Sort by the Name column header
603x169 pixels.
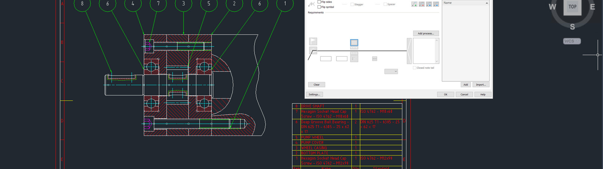click(x=465, y=3)
